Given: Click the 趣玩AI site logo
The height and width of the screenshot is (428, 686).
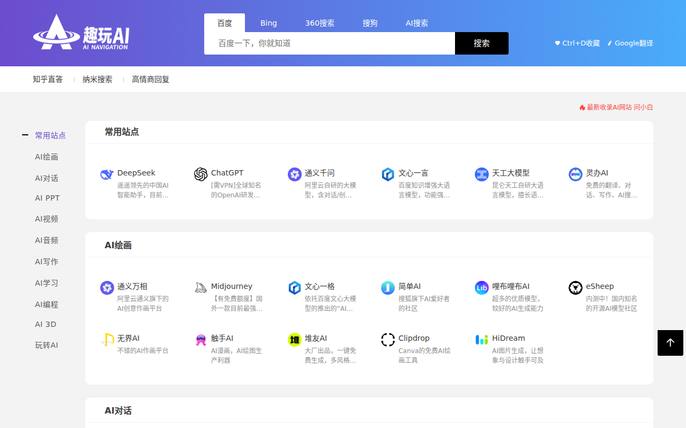Looking at the screenshot, I should pos(81,32).
